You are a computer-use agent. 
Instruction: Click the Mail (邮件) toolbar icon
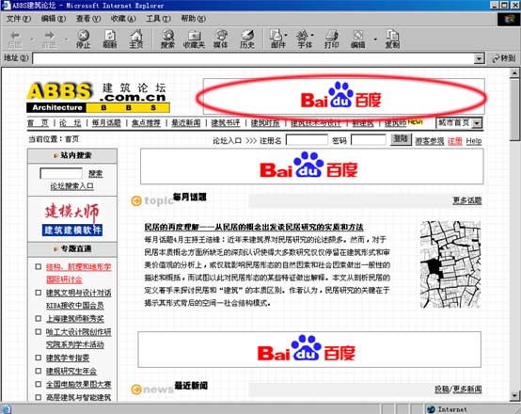(276, 39)
